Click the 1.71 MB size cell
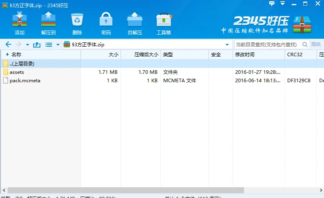 click(x=108, y=72)
